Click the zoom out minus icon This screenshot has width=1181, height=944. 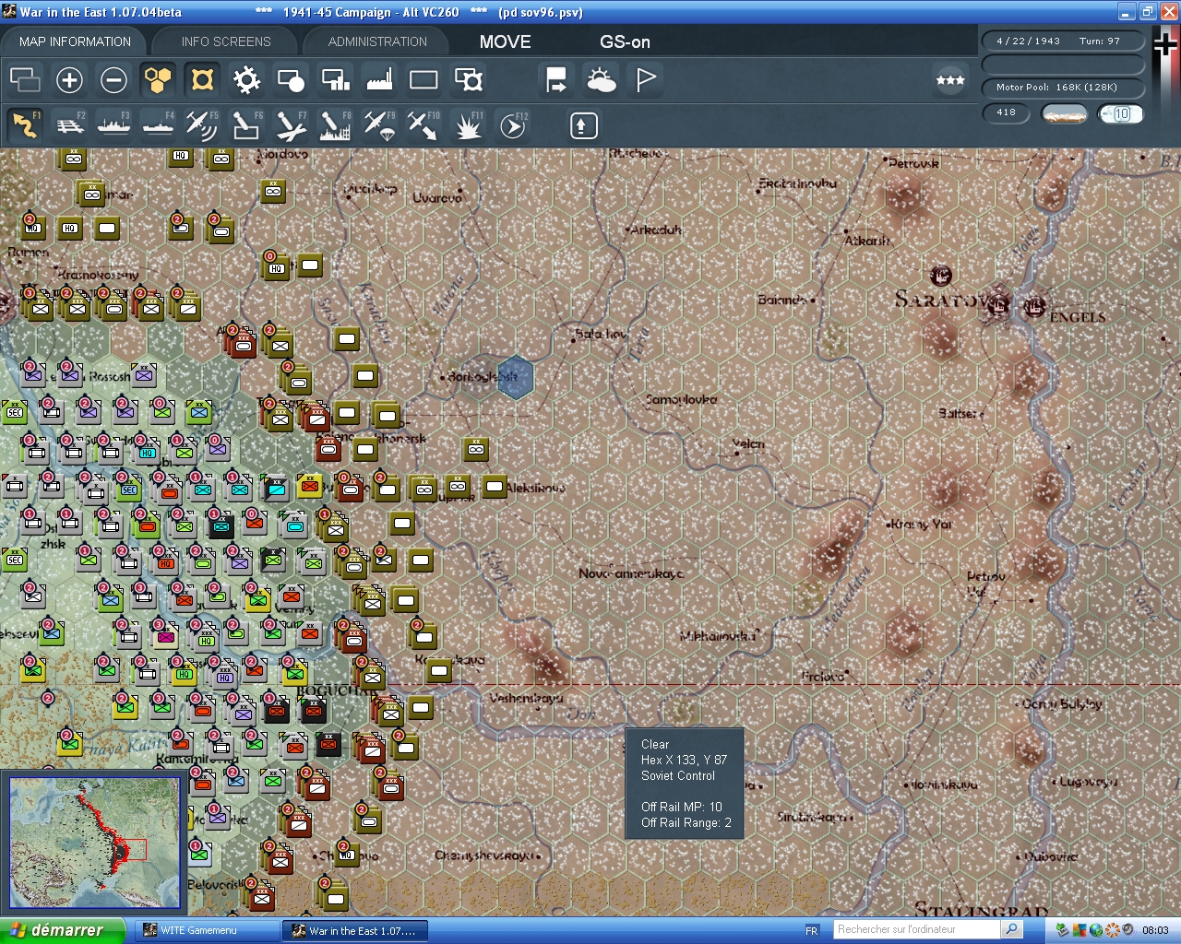(113, 80)
